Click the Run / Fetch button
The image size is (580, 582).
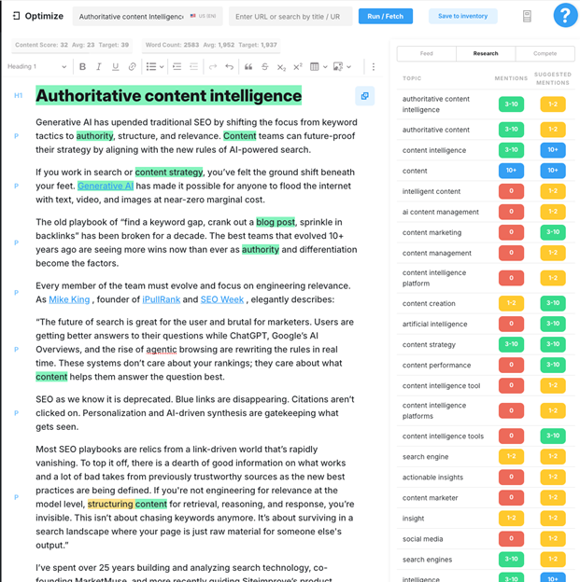pyautogui.click(x=386, y=16)
